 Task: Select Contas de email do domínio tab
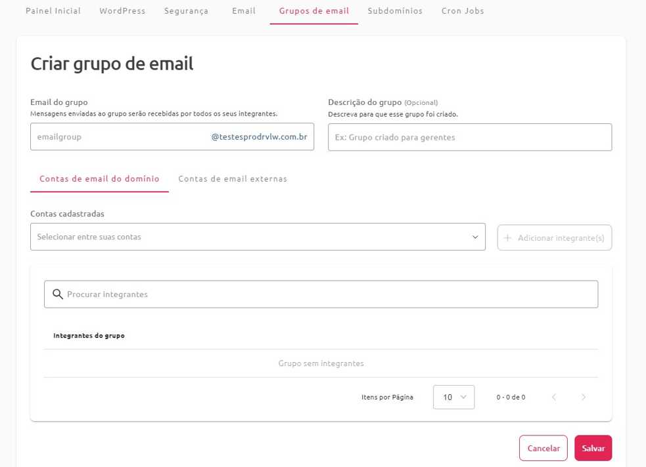(99, 179)
